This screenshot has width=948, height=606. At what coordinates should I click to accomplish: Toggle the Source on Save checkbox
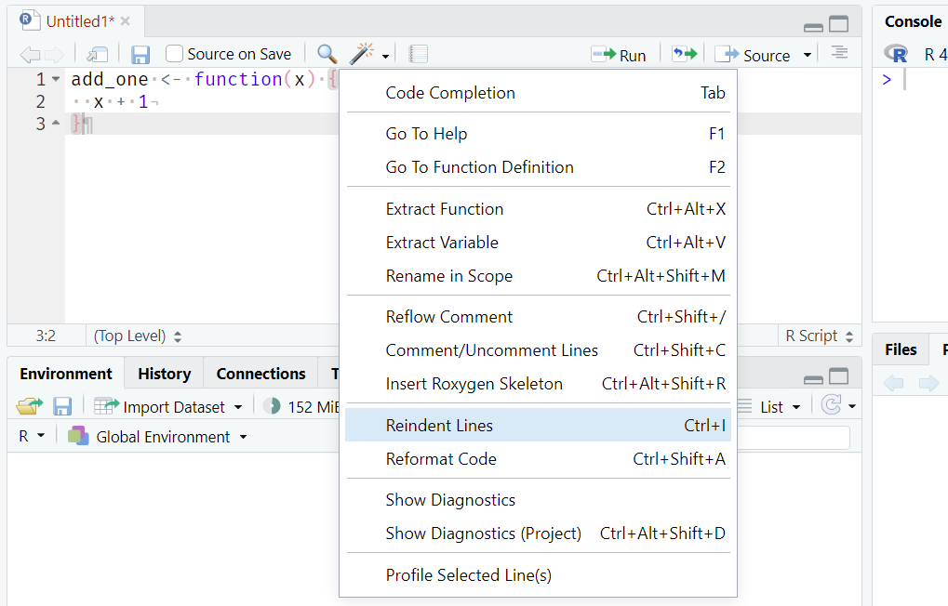pyautogui.click(x=174, y=55)
